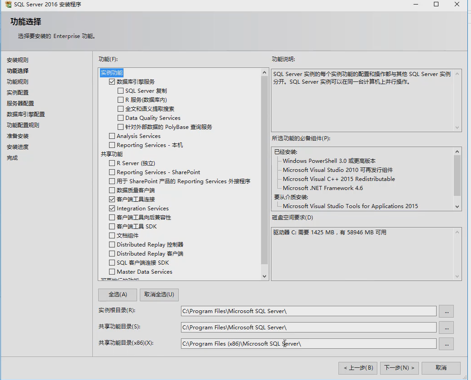This screenshot has height=380, width=471.
Task: Maximize the SQL Server 2016 安装程序 window
Action: point(436,4)
